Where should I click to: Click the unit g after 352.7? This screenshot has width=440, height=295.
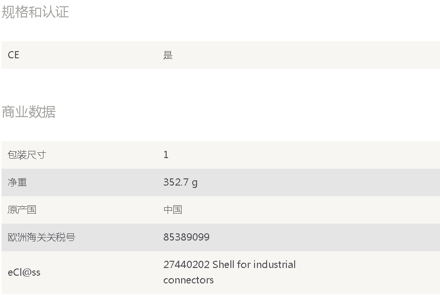pos(195,183)
